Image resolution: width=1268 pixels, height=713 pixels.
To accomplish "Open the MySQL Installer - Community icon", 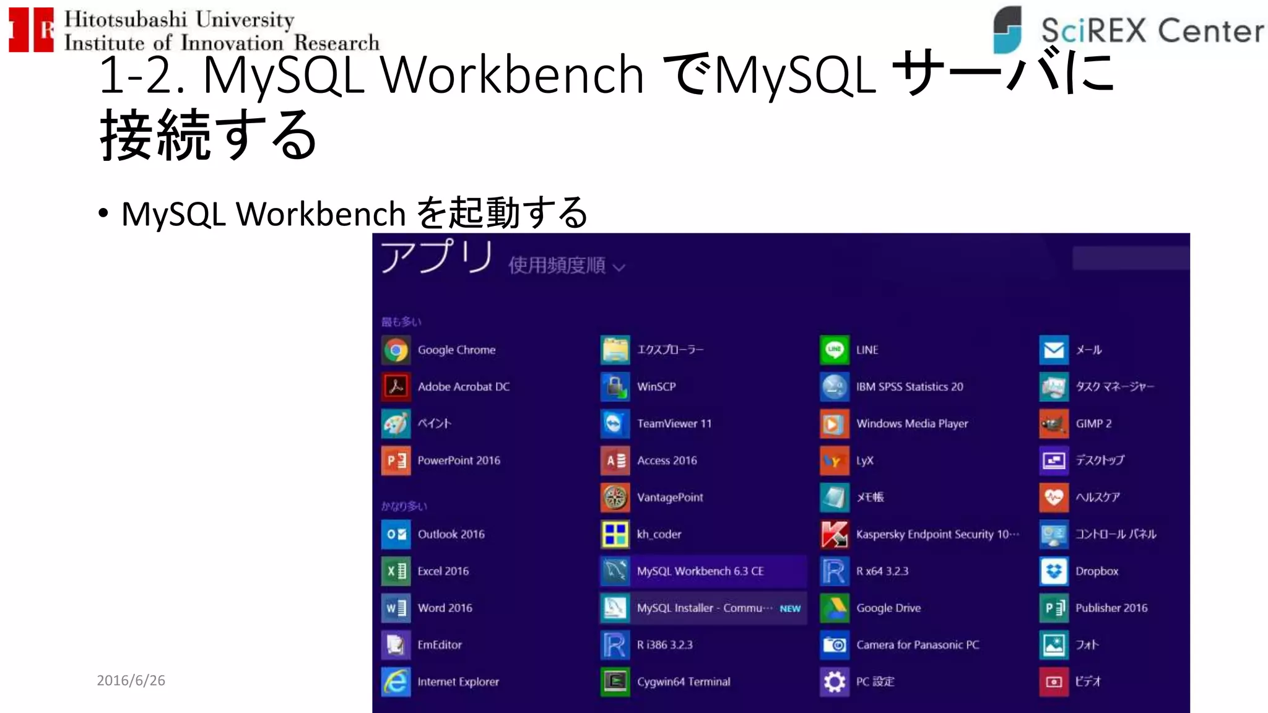I will 615,608.
